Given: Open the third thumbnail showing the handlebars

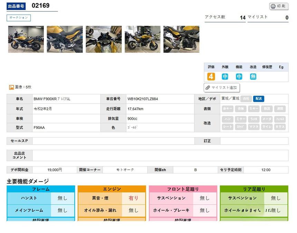Looking at the screenshot, I should [104, 39].
